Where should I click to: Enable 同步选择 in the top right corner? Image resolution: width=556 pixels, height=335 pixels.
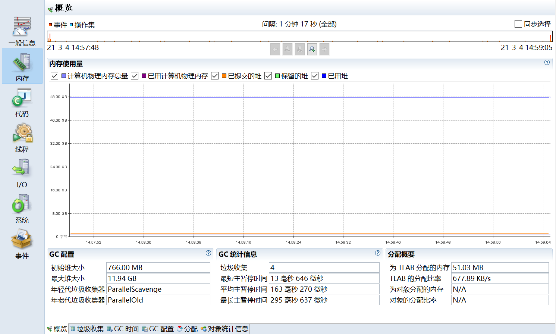pyautogui.click(x=518, y=24)
